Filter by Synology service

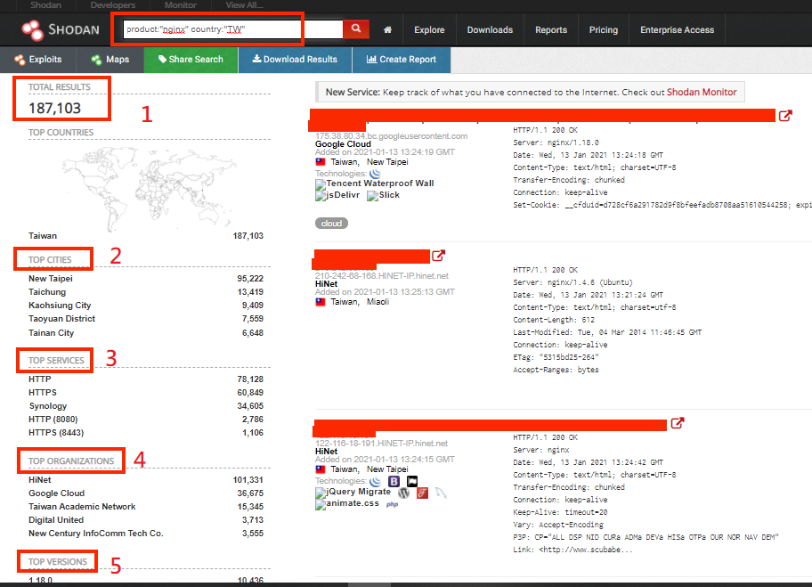tap(48, 406)
